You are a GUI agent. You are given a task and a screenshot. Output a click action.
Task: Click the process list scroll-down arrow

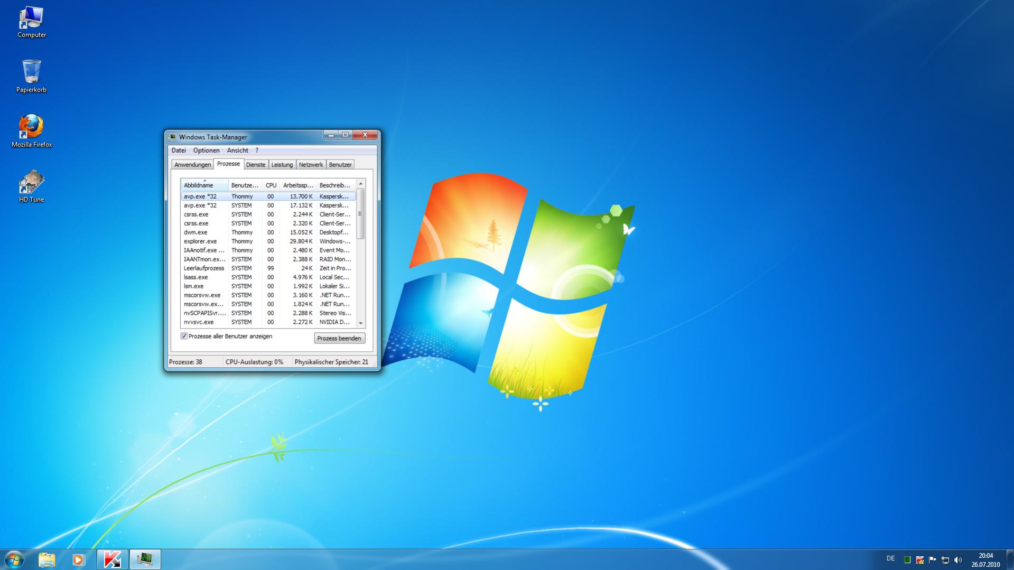[x=361, y=323]
